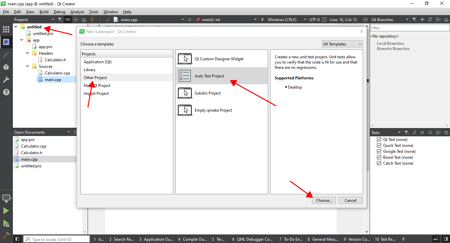Click the Type to locate search box

tap(57, 239)
